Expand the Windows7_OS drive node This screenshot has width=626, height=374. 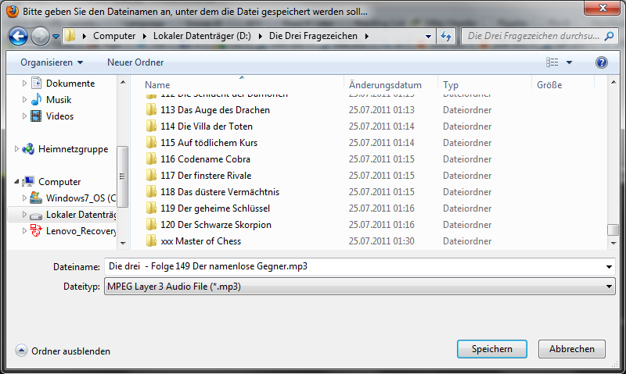click(x=24, y=198)
